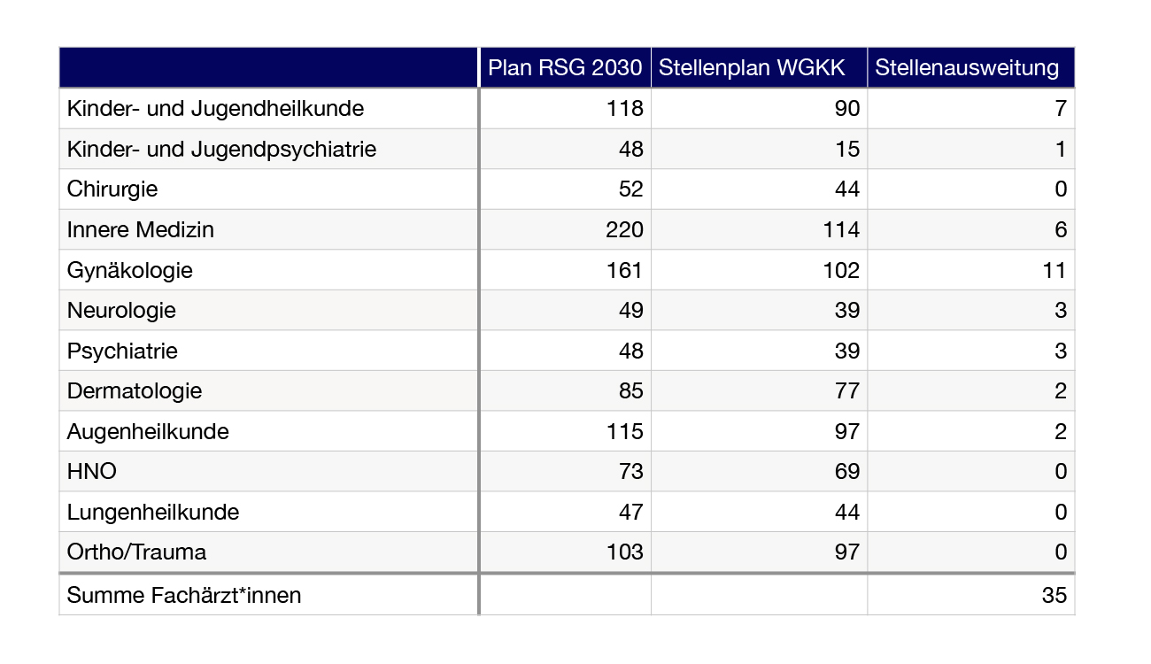Select the Chirurgie row label

coord(112,189)
